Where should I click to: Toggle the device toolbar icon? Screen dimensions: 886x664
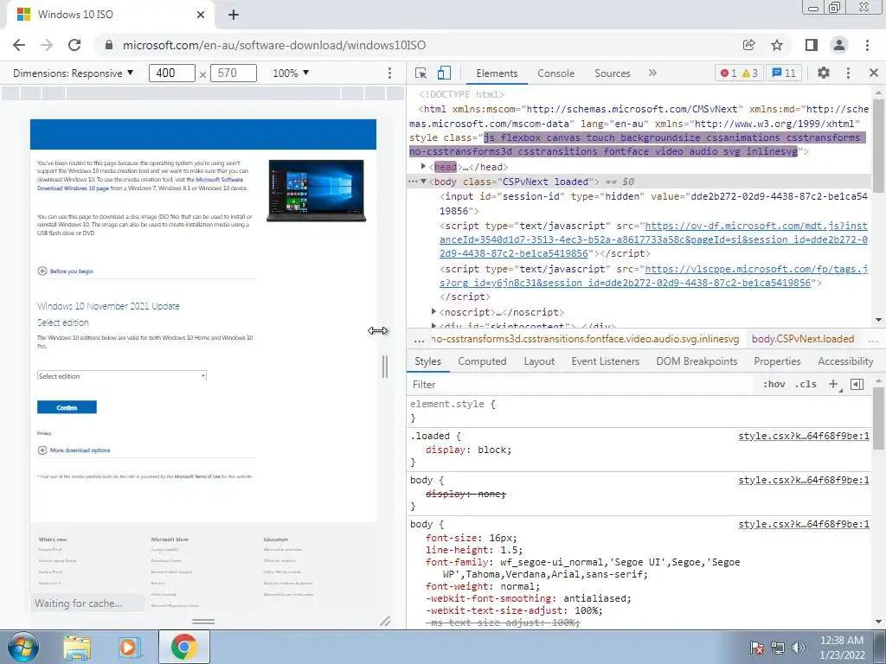tap(444, 73)
